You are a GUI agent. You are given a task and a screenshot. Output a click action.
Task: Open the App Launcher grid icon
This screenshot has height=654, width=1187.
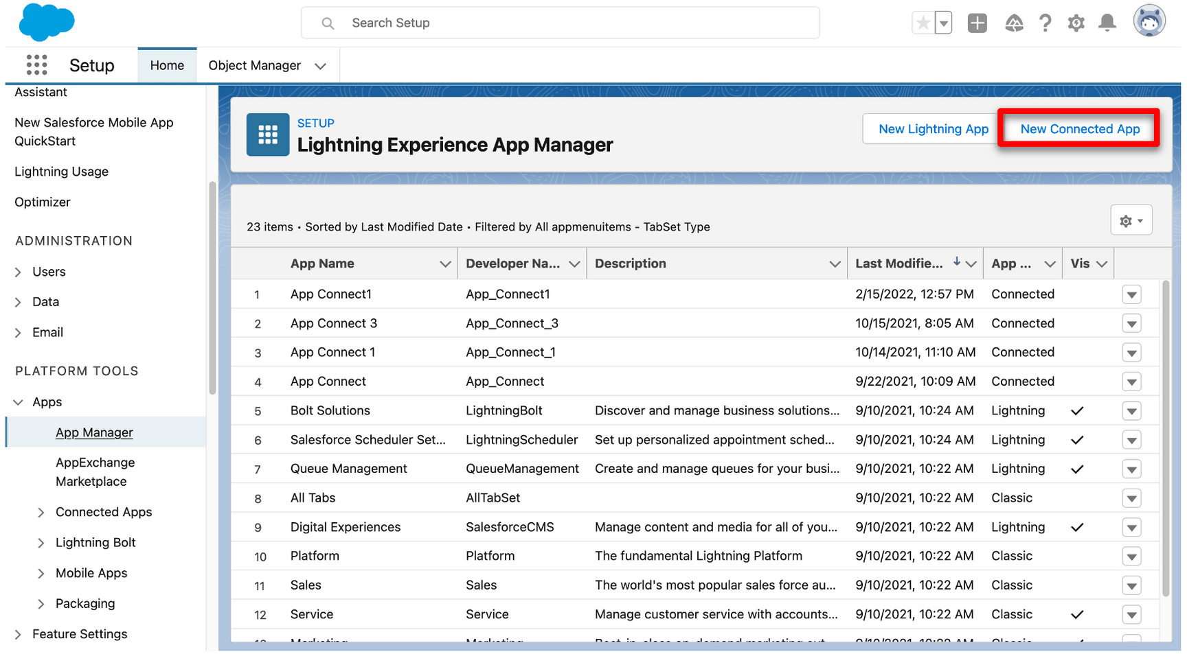36,65
